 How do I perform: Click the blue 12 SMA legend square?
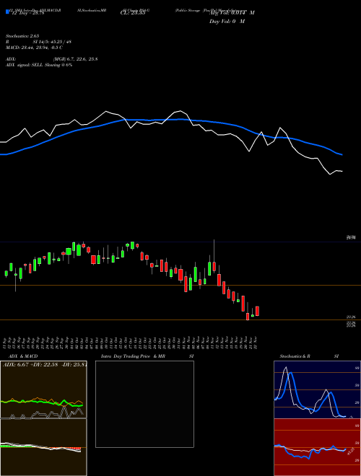tap(7, 12)
